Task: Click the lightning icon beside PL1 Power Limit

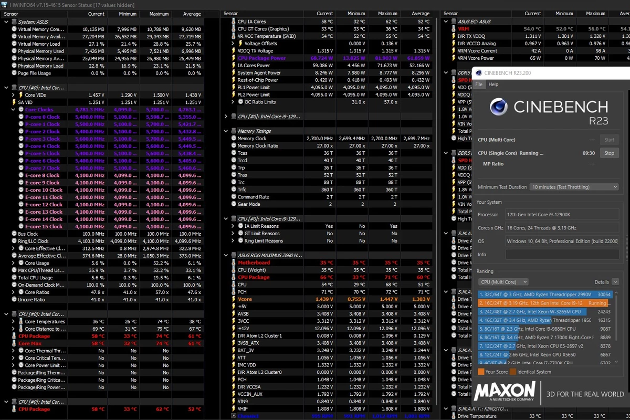Action: 233,88
